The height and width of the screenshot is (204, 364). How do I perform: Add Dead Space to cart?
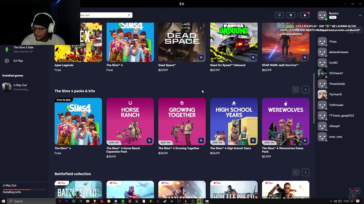tap(201, 58)
